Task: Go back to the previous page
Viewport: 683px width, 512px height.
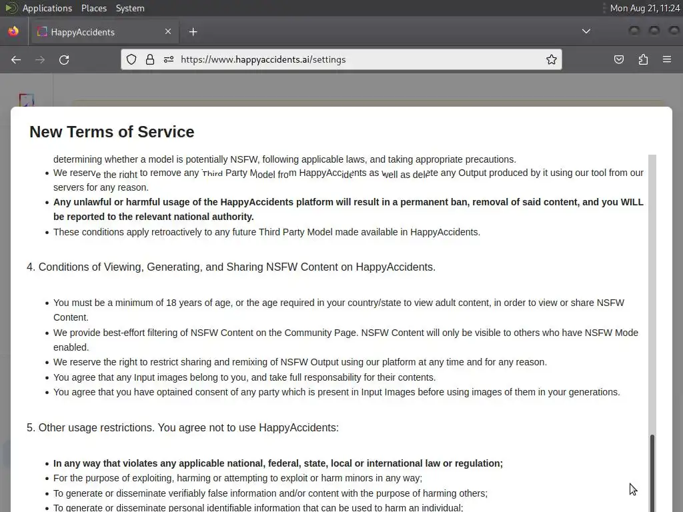Action: [x=16, y=59]
